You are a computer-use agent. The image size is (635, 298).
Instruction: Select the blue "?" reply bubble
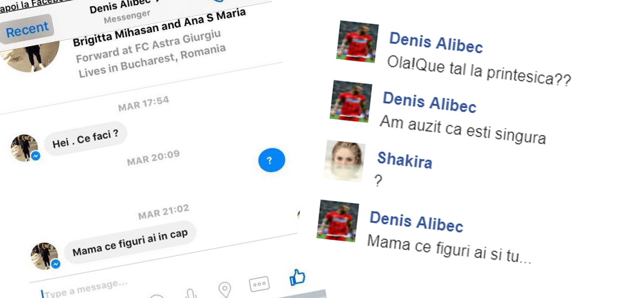tap(271, 160)
